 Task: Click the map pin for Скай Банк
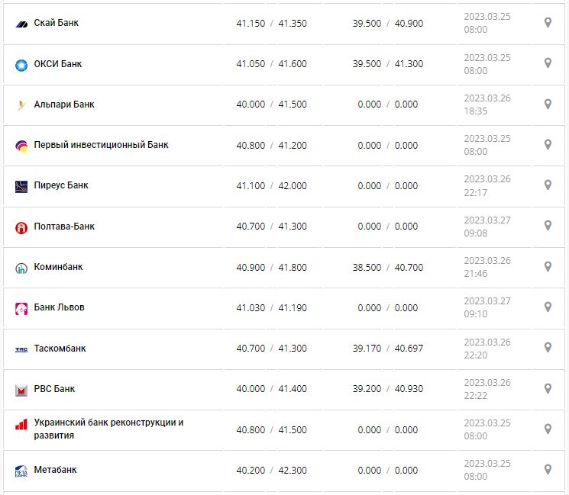548,23
